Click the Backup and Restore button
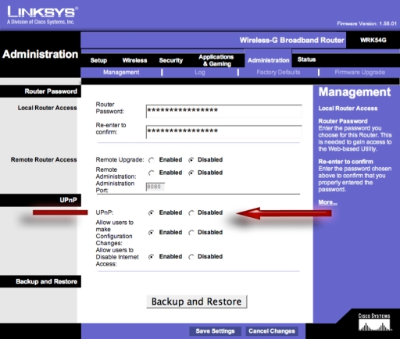400x339 pixels. 197,302
